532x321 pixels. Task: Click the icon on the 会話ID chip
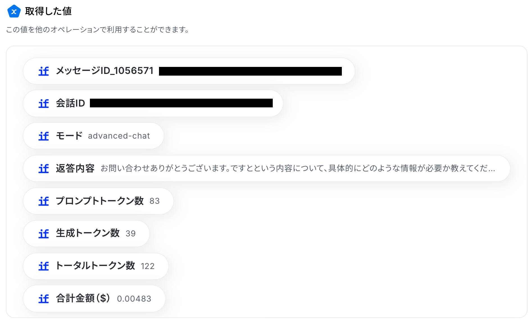[44, 103]
